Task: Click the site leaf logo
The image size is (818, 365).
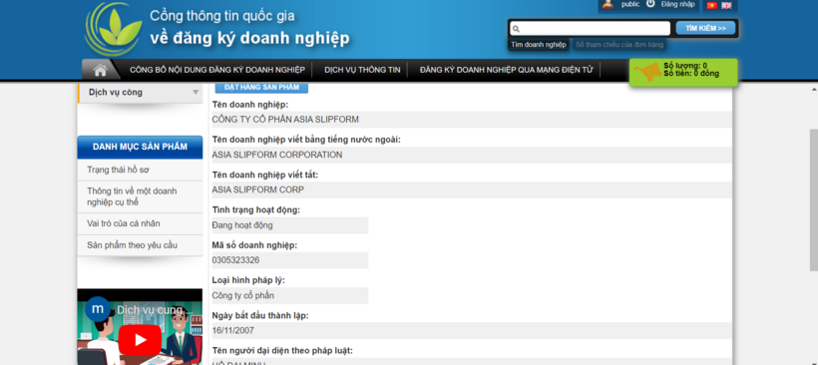Action: pyautogui.click(x=113, y=29)
